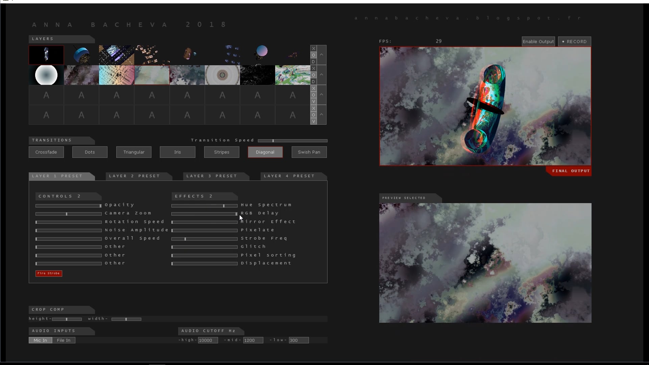Image resolution: width=649 pixels, height=365 pixels.
Task: Click the X icon on the first layer row
Action: (314, 48)
